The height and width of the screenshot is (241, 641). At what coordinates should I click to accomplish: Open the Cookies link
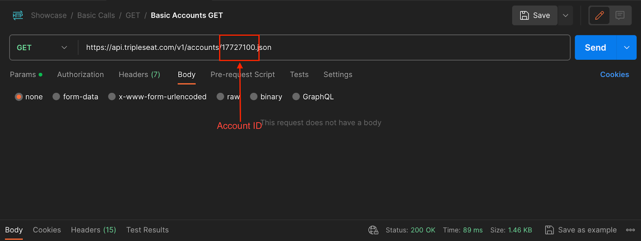(615, 75)
